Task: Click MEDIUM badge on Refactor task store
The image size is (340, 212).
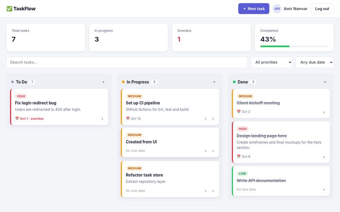Action: click(x=134, y=168)
